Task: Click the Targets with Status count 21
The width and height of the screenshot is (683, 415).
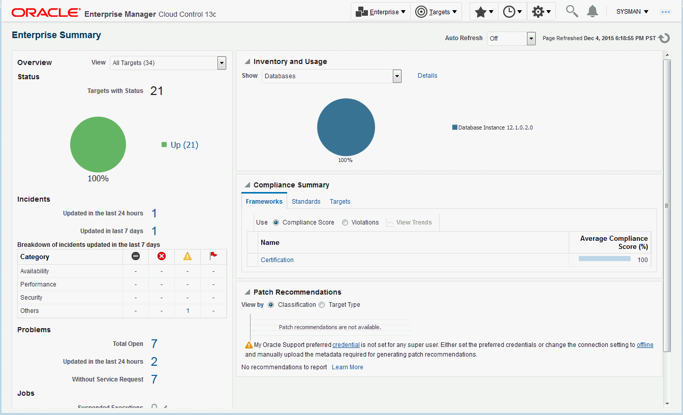Action: click(x=157, y=91)
